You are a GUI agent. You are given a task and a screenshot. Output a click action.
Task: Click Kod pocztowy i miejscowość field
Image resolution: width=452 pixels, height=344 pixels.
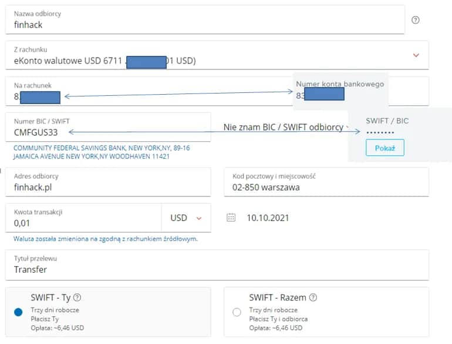tap(326, 187)
